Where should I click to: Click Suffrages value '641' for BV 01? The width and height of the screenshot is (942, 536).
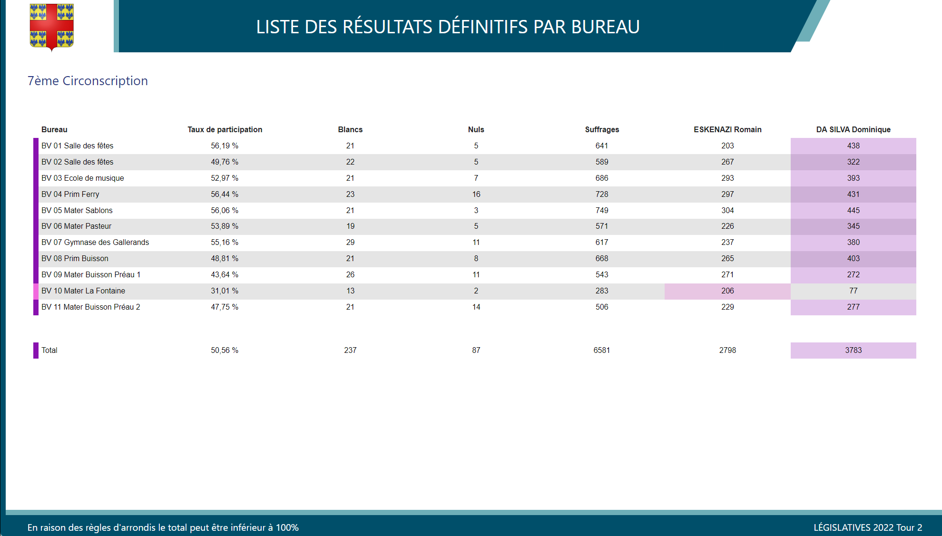coord(602,146)
